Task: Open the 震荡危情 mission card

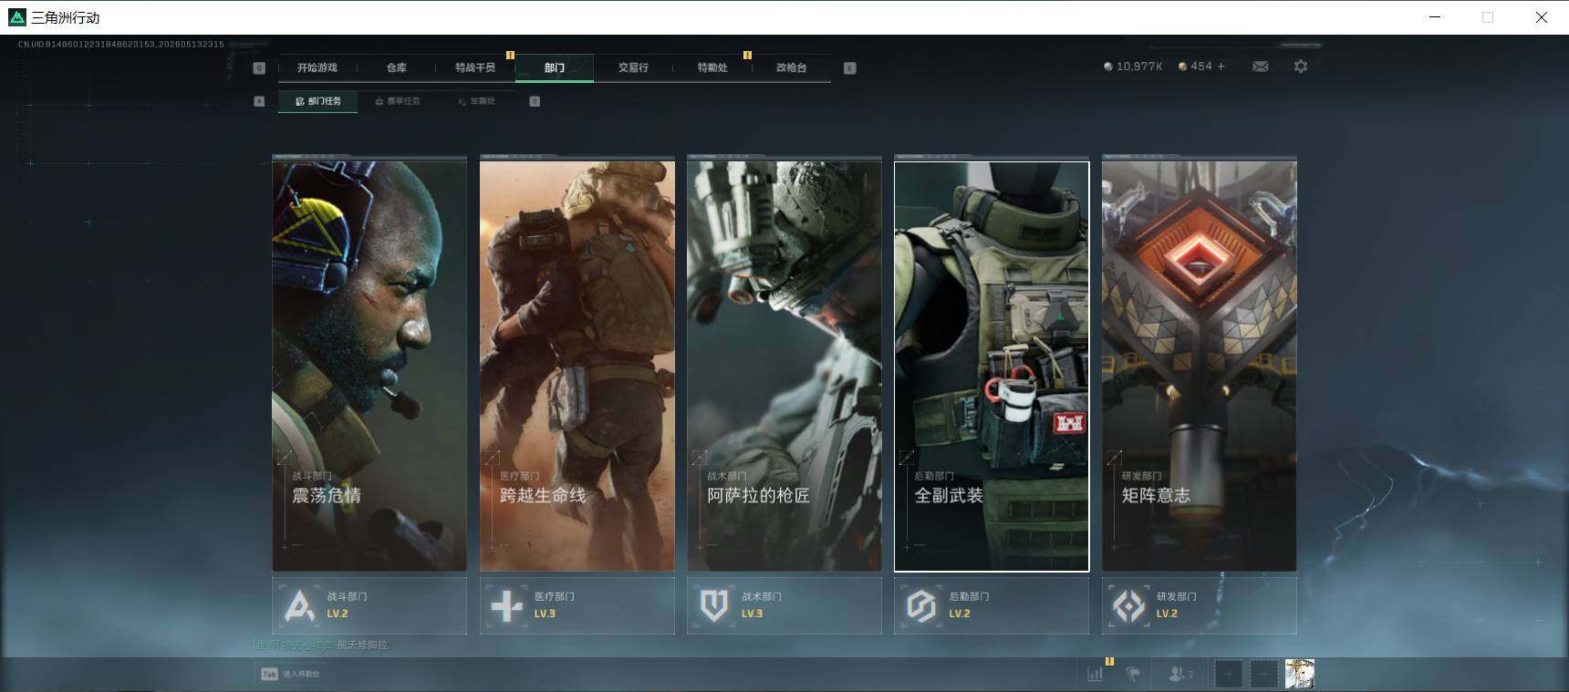Action: point(369,367)
